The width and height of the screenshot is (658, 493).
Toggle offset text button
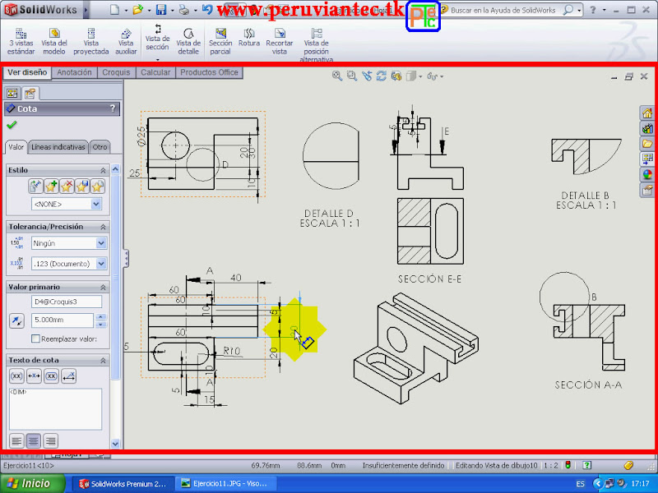[69, 376]
